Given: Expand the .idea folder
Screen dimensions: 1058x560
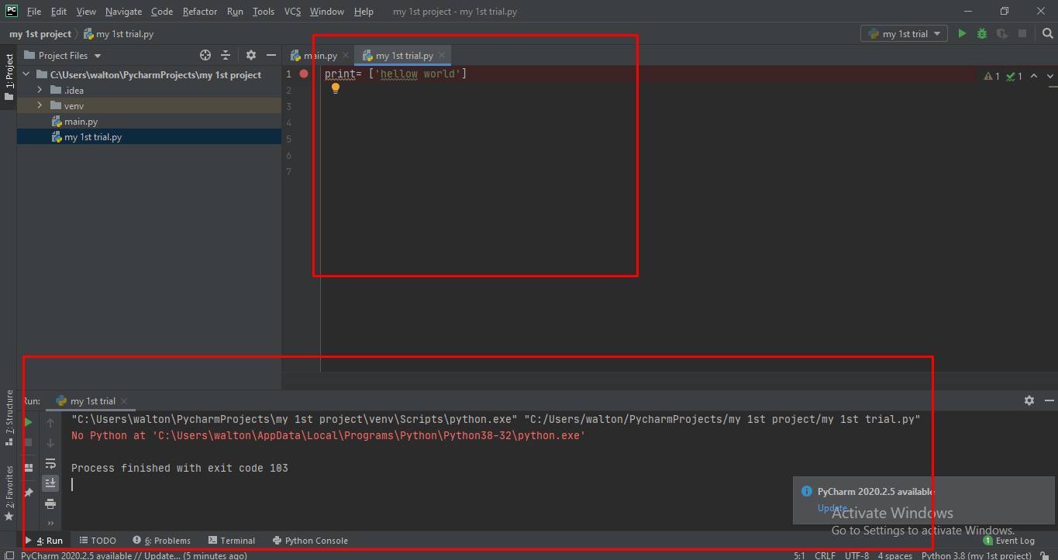Looking at the screenshot, I should pos(40,90).
